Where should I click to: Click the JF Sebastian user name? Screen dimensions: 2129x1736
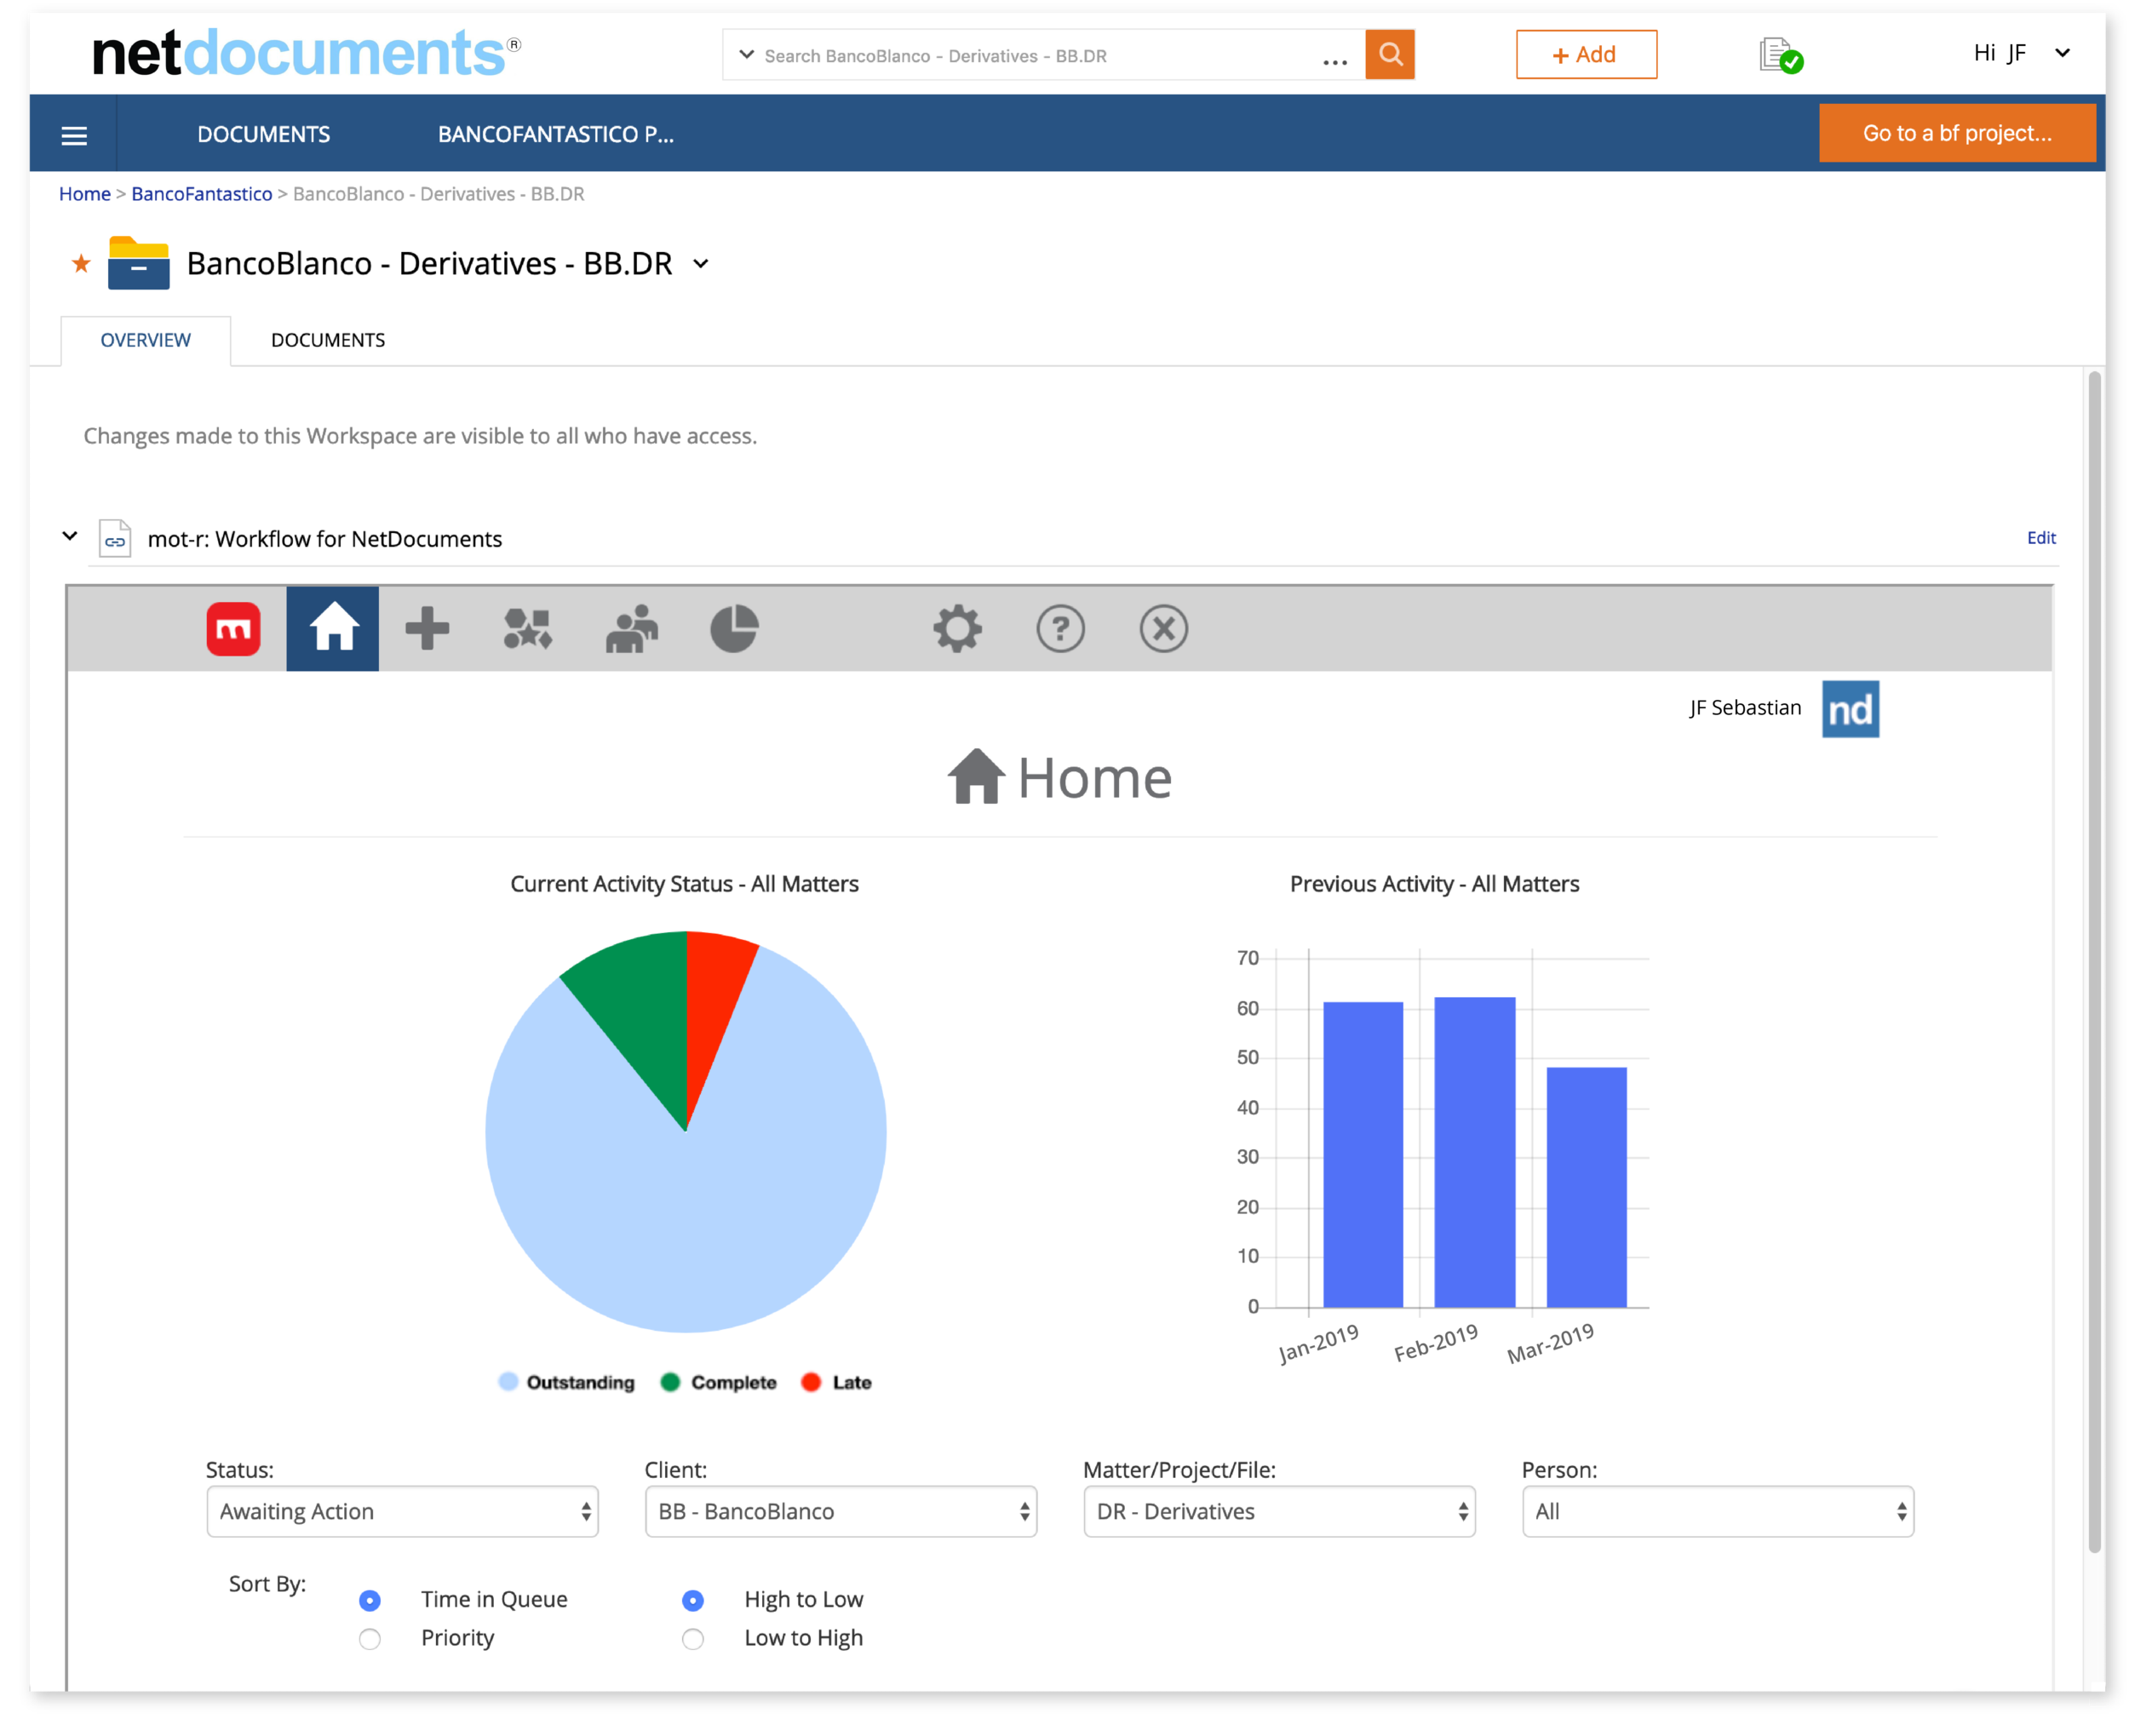click(x=1744, y=708)
